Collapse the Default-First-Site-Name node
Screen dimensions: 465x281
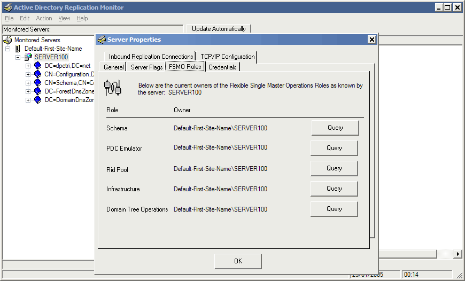[x=8, y=49]
